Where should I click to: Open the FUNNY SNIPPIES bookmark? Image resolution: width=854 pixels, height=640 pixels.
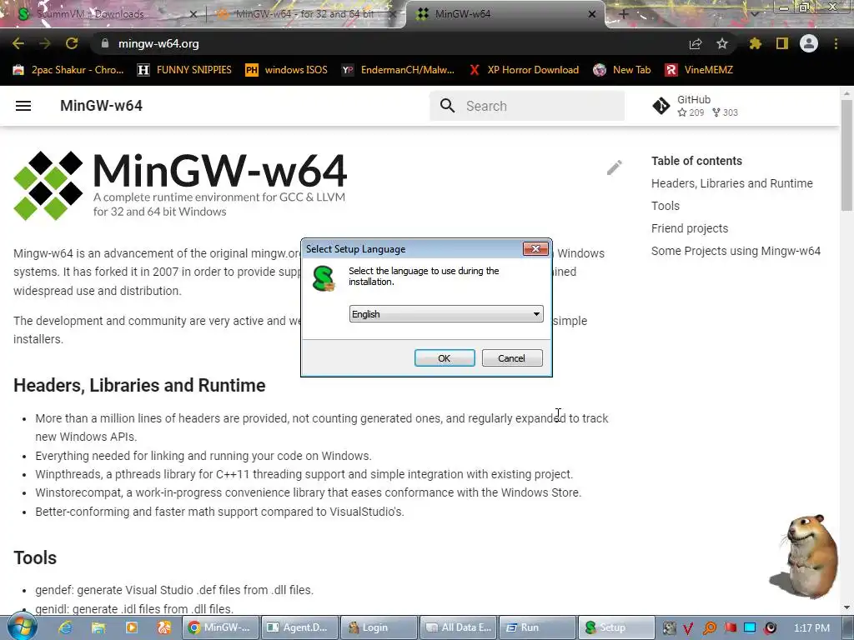[x=184, y=70]
